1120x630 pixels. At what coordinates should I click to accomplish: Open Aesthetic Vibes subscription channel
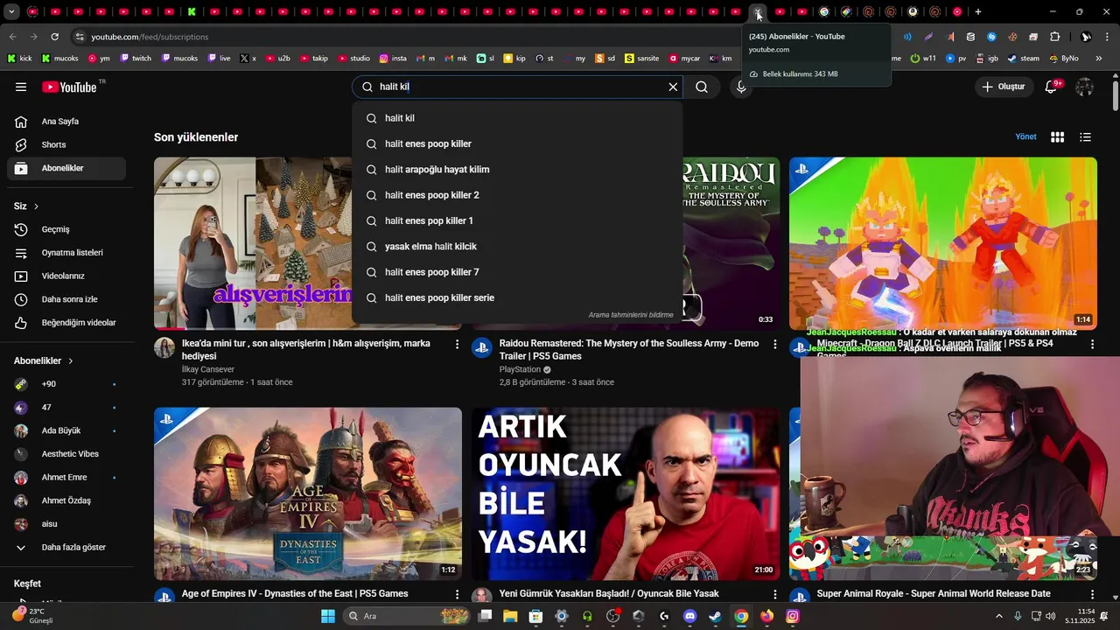[x=66, y=454]
